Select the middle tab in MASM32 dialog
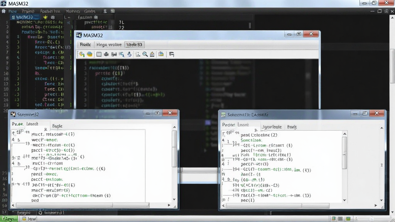 109,45
